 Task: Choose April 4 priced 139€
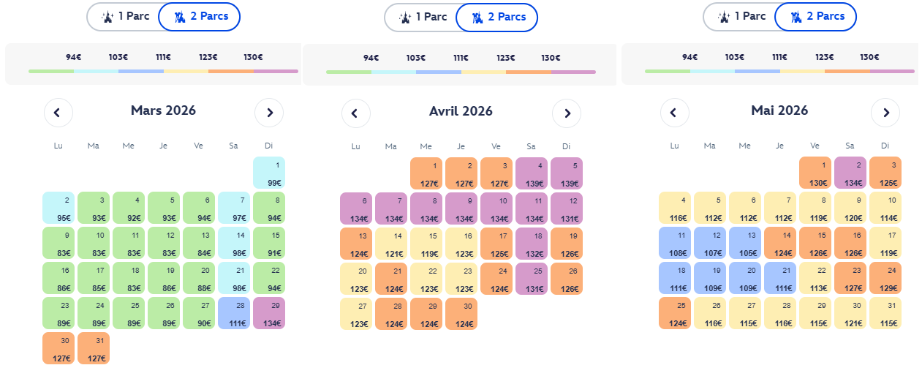pyautogui.click(x=532, y=173)
